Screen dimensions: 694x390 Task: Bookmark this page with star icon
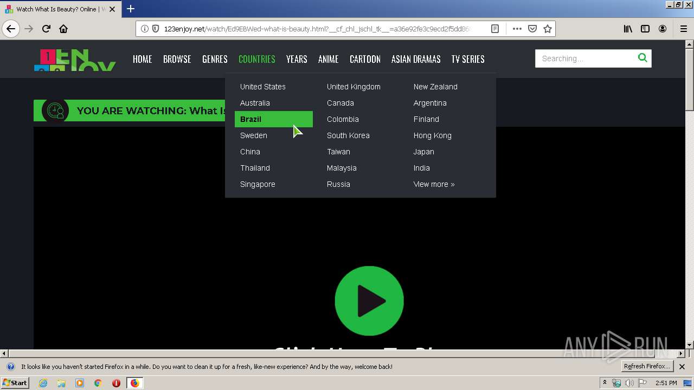548,29
